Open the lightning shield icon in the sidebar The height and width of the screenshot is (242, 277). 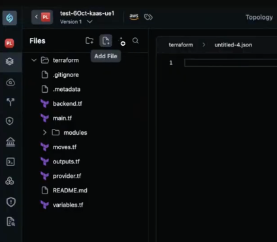click(10, 121)
